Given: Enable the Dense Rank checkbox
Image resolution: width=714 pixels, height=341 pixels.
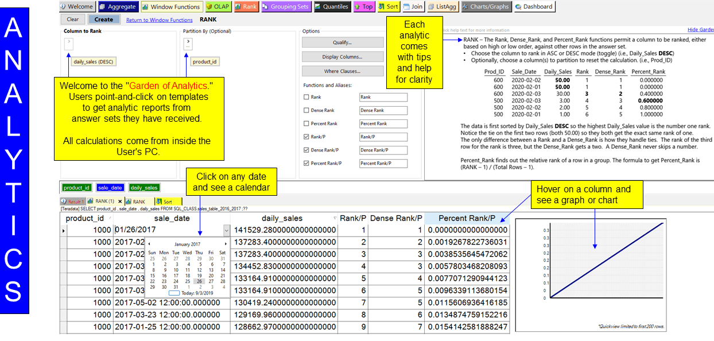Looking at the screenshot, I should (x=306, y=110).
